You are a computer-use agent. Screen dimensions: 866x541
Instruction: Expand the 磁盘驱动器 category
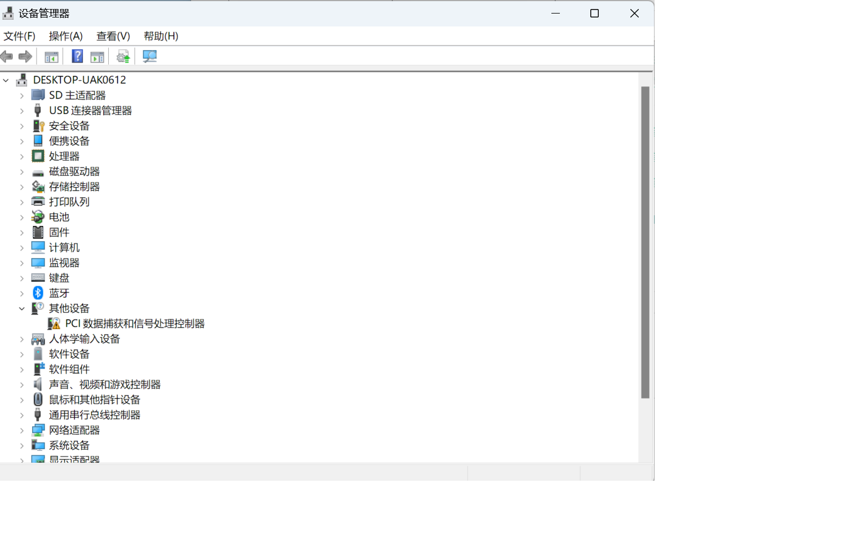pos(22,172)
